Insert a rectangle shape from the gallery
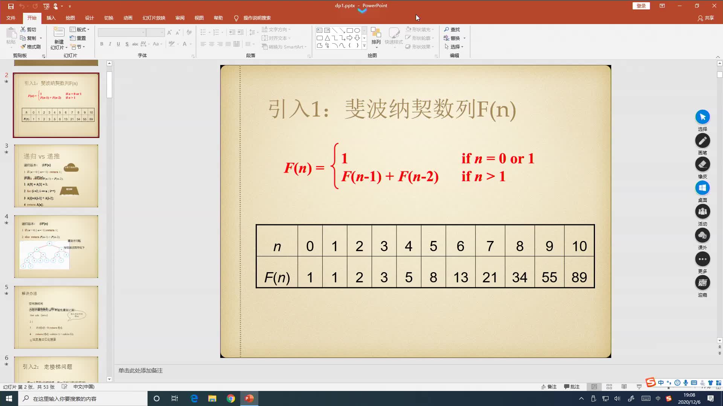The image size is (723, 406). (350, 30)
